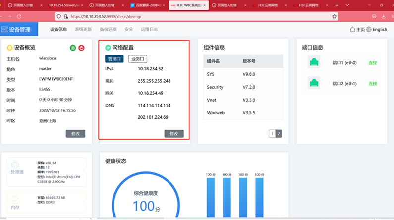This screenshot has width=394, height=220.
Task: Open the 系统更新 tab
Action: click(x=83, y=29)
